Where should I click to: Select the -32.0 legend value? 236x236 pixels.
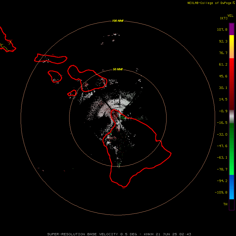tap(222, 135)
